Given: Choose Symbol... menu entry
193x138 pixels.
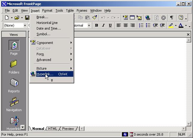Looking at the screenshot, I should point(52,34).
